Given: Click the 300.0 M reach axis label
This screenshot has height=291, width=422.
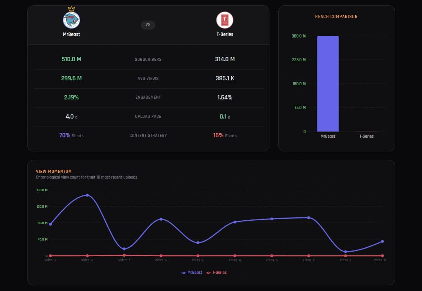Looking at the screenshot, I should tap(299, 36).
